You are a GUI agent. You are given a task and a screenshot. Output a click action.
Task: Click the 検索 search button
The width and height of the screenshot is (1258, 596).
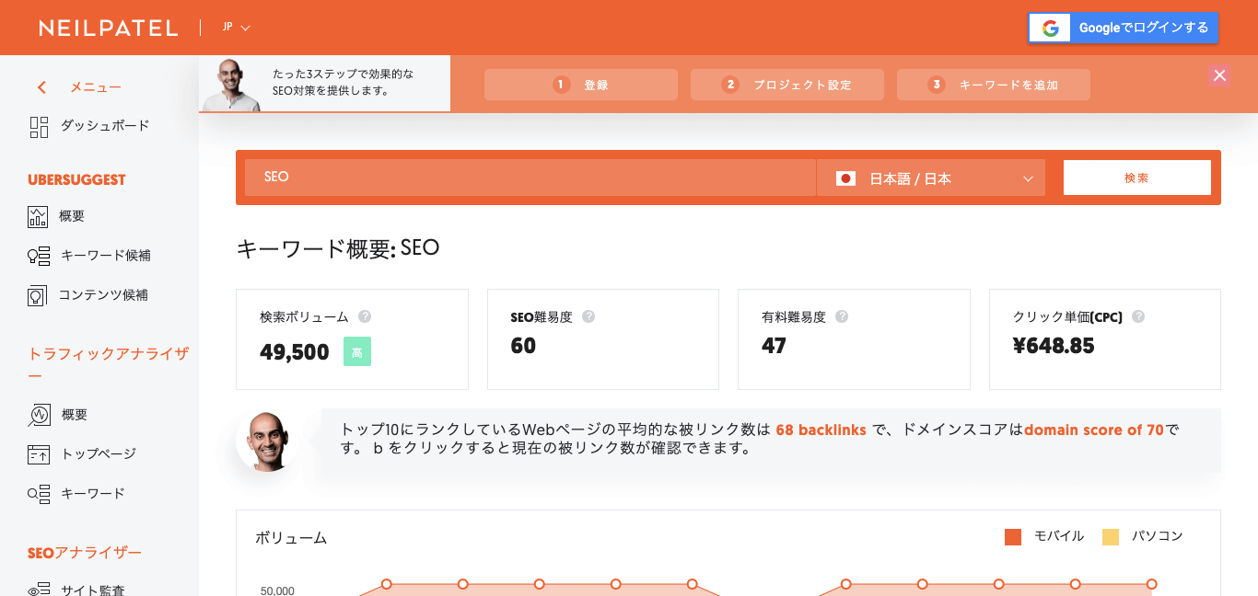[1137, 178]
